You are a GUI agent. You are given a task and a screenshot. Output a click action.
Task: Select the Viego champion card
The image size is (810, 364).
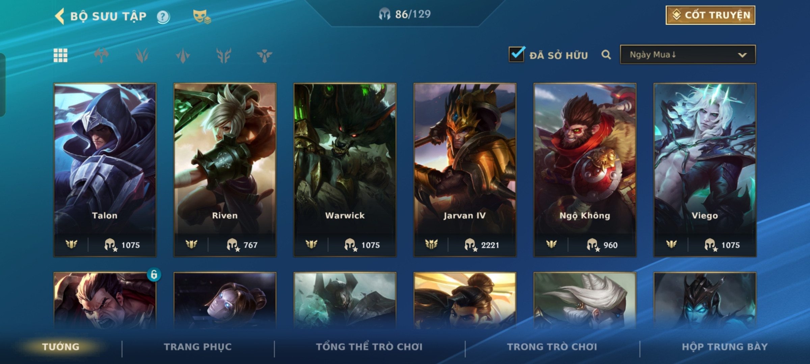[x=705, y=170]
